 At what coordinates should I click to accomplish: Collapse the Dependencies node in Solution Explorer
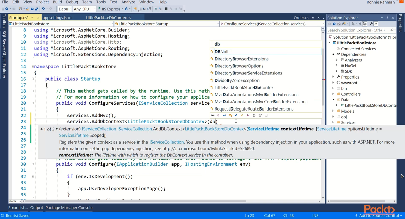tap(333, 54)
